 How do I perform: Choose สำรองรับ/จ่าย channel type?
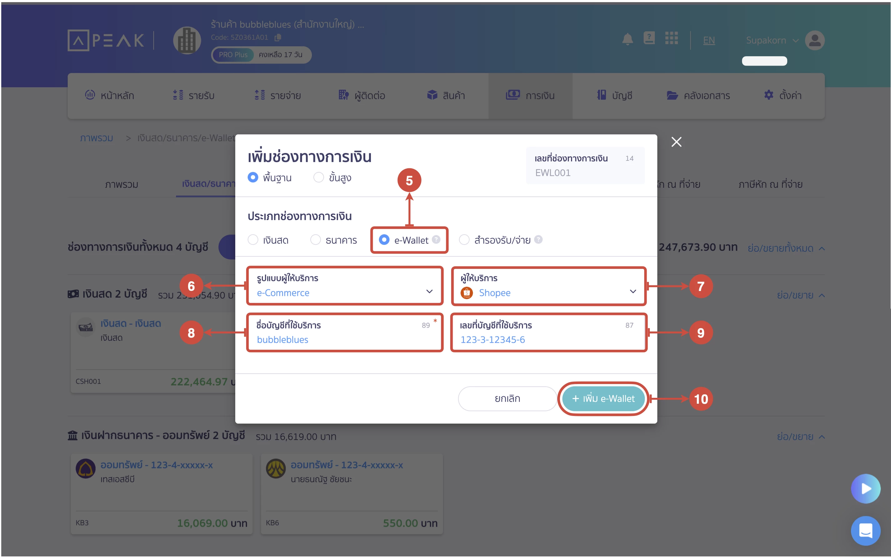[x=464, y=239]
